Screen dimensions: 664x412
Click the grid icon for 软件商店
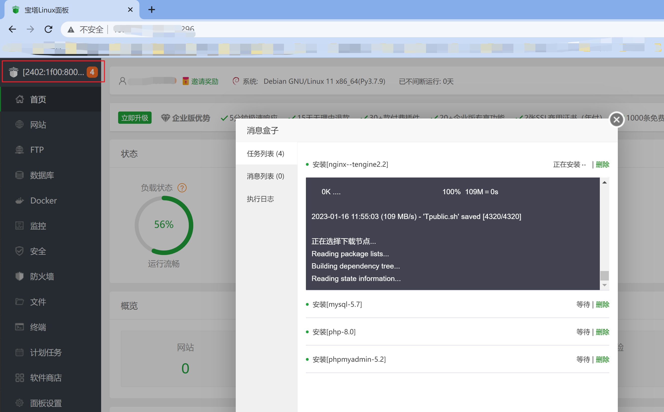(x=19, y=378)
